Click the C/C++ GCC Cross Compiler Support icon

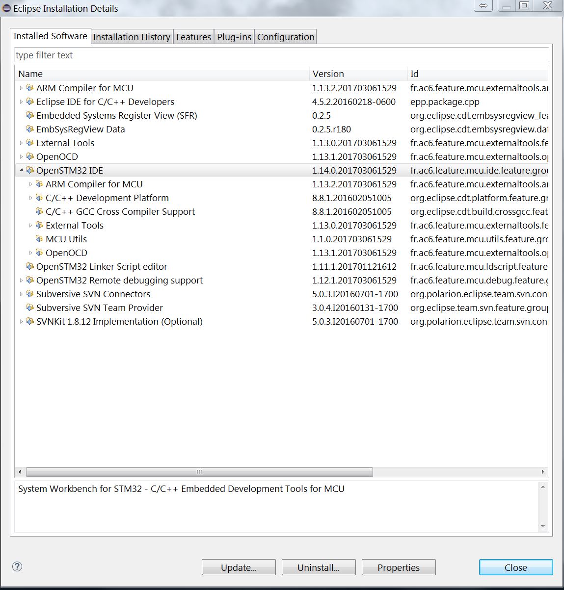tap(39, 211)
